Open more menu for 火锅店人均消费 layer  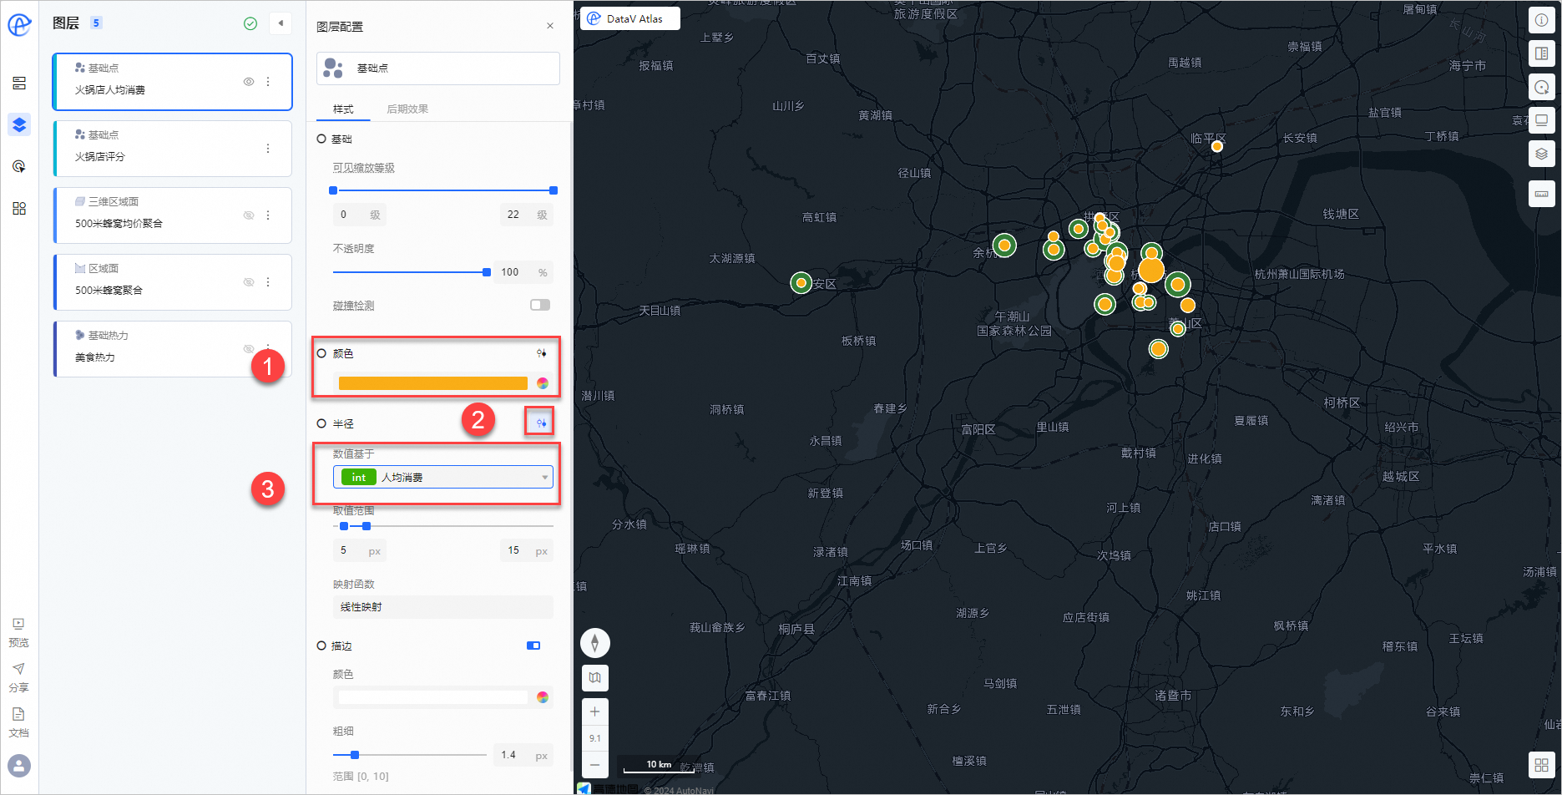coord(268,82)
